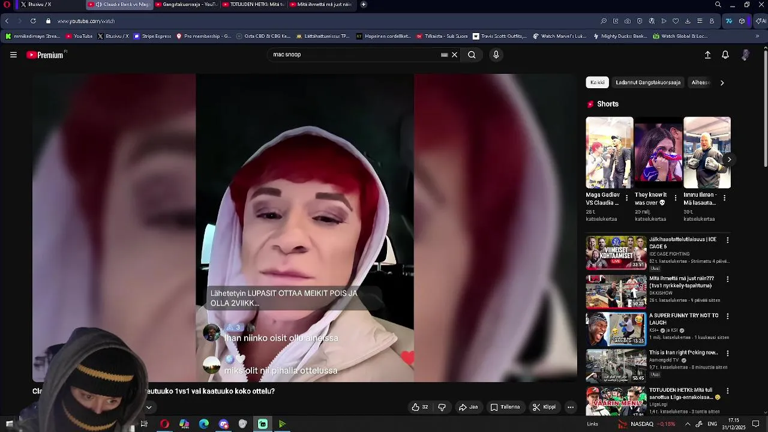Reload the page with refresh icon
The height and width of the screenshot is (432, 768).
pos(33,21)
